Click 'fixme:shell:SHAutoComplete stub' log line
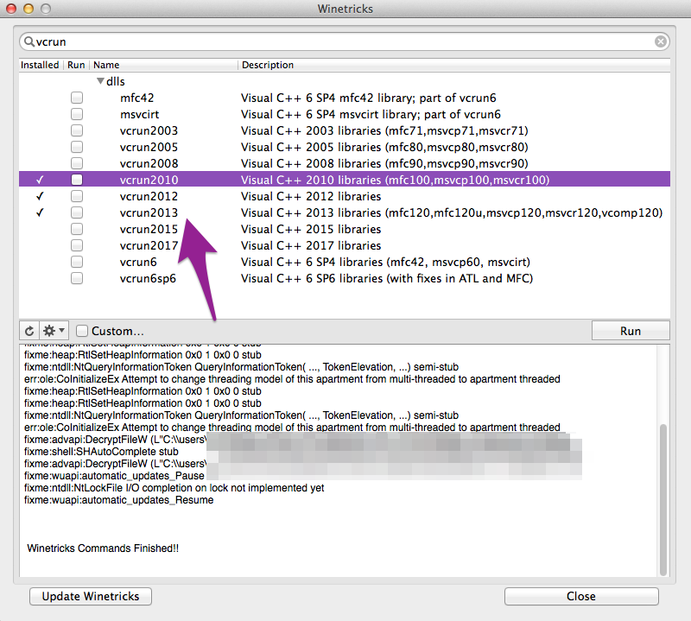Screen dimensions: 691x621 [101, 452]
